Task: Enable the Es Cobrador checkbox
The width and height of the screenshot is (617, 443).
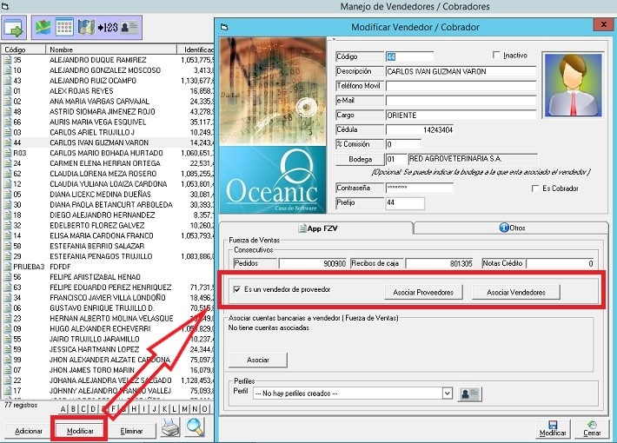Action: point(535,188)
